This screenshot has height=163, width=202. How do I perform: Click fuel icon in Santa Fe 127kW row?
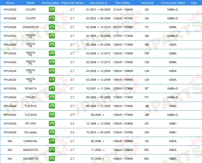52,36
